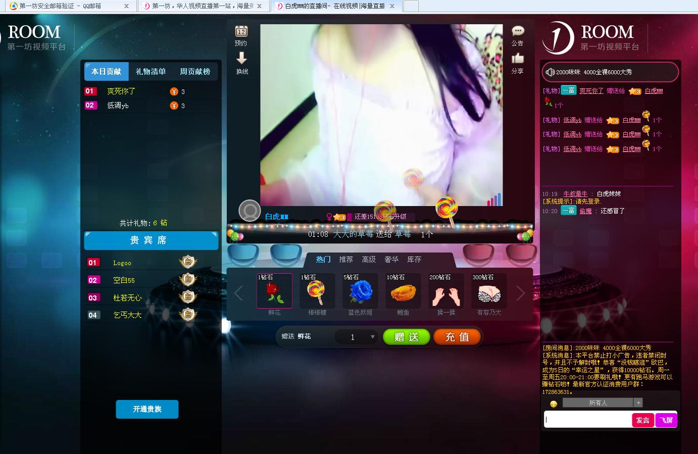Expand the gift quantity dropdown

(373, 337)
